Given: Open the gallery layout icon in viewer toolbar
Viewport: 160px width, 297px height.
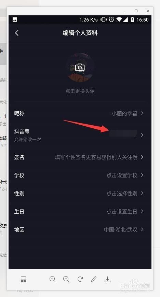Looking at the screenshot, I should click(x=23, y=279).
